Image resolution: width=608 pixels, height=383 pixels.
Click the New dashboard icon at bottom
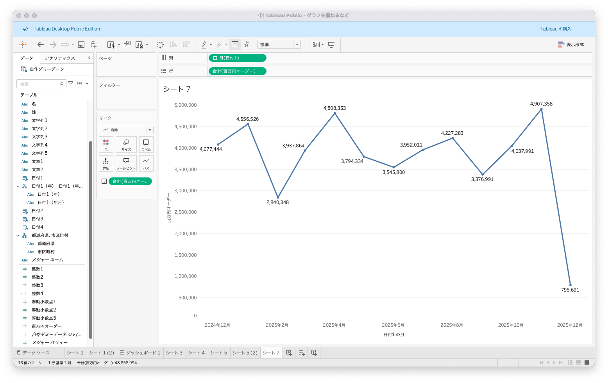point(302,353)
